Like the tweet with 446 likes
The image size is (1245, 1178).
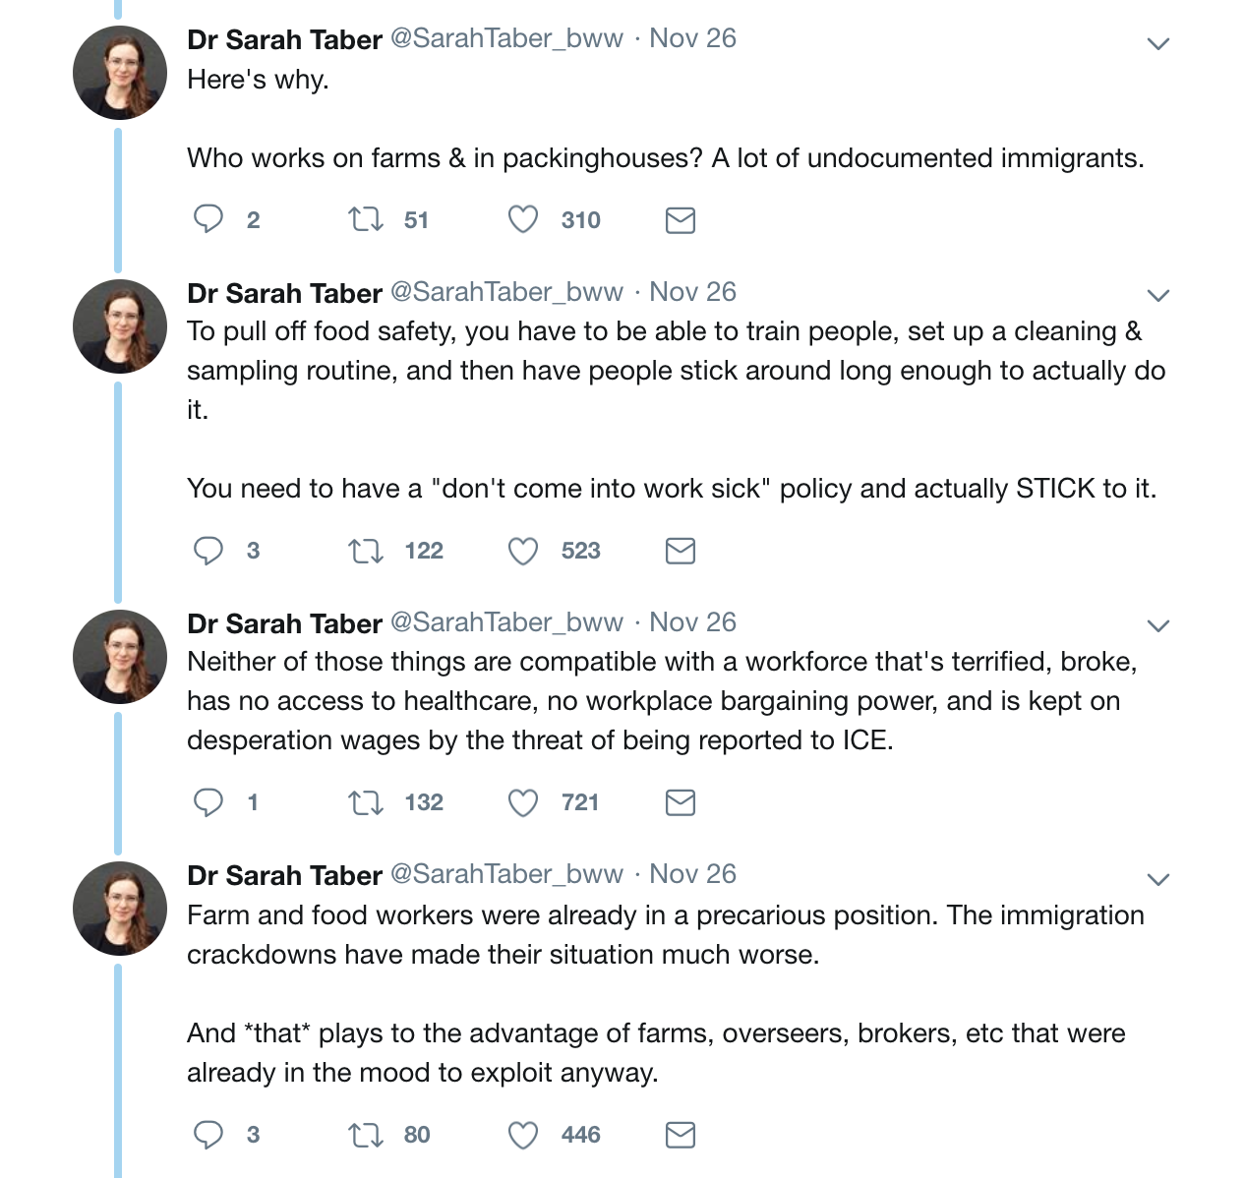point(522,1135)
